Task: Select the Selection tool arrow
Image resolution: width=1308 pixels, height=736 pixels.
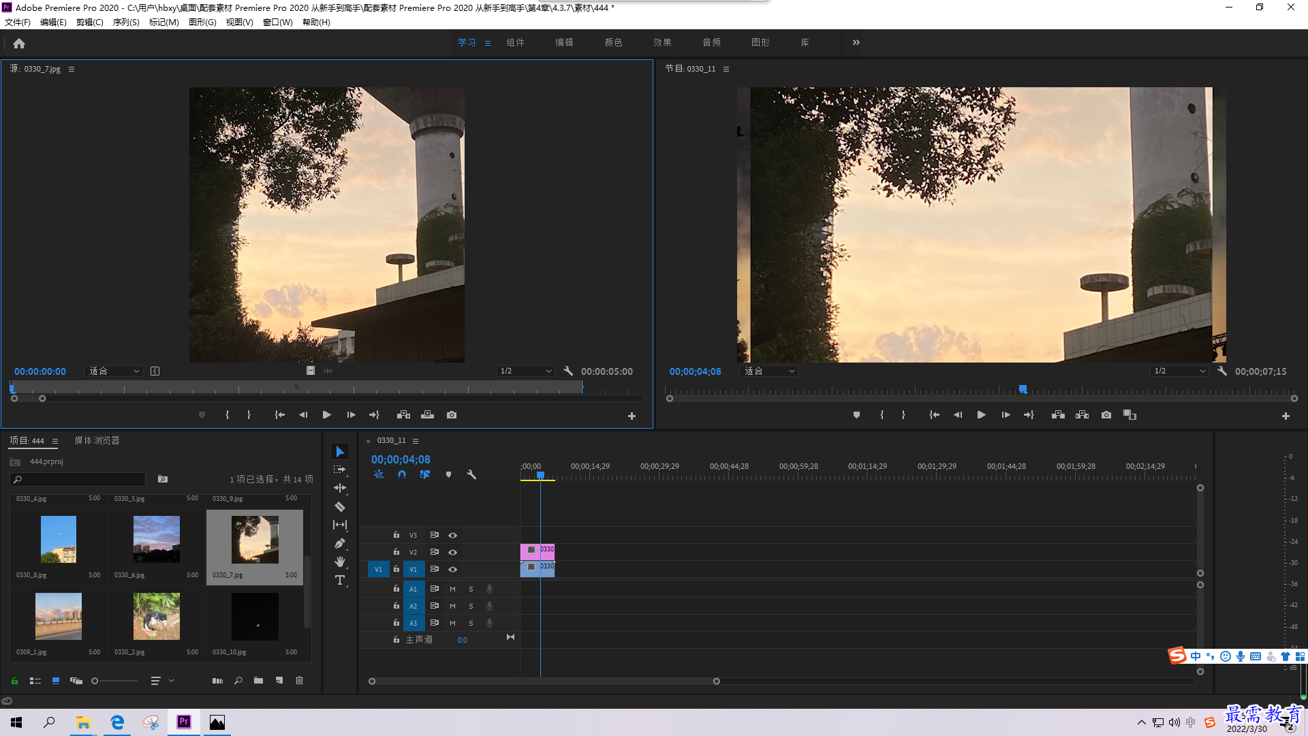Action: [x=340, y=452]
